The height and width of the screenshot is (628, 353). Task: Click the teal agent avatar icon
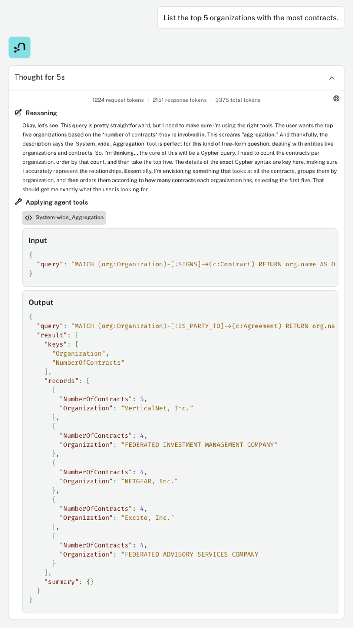20,47
